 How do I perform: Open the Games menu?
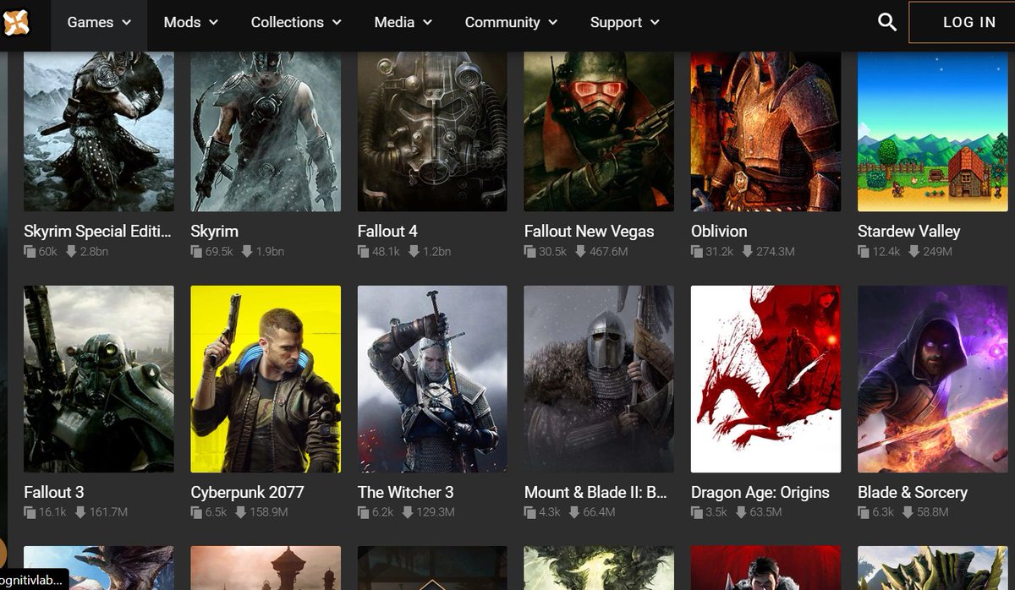coord(99,22)
